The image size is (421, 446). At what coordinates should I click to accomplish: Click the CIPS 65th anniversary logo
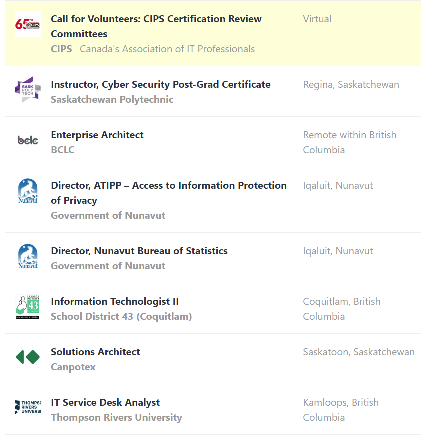pyautogui.click(x=28, y=24)
